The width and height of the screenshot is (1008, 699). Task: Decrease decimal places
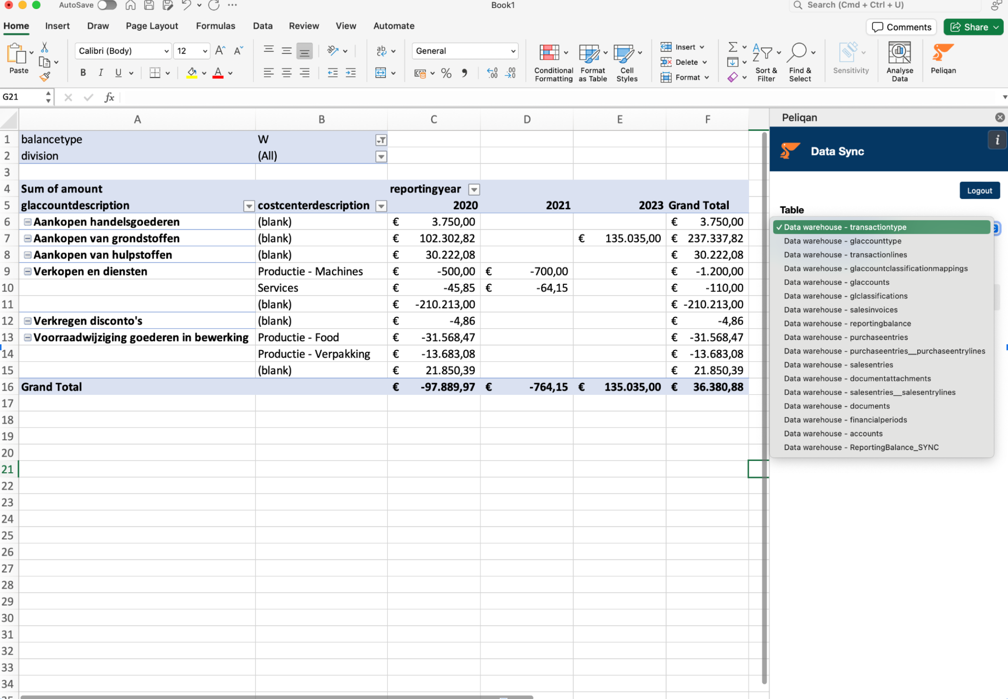click(511, 73)
